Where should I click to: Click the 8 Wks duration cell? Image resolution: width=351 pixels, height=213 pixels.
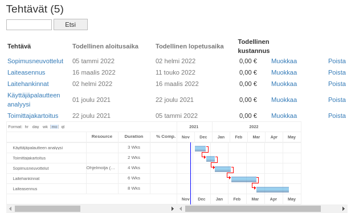click(134, 189)
